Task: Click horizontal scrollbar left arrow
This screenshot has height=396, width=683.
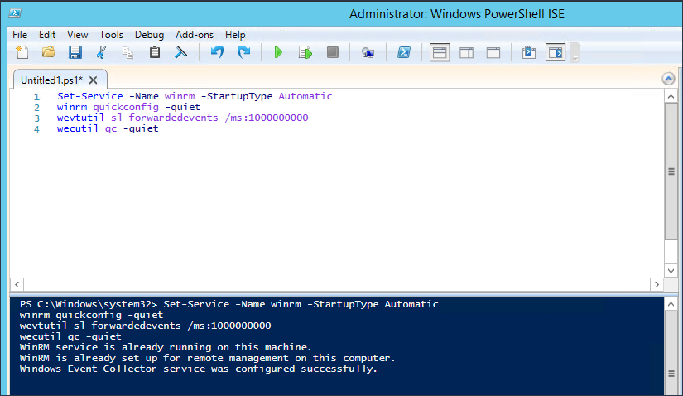Action: [x=17, y=285]
